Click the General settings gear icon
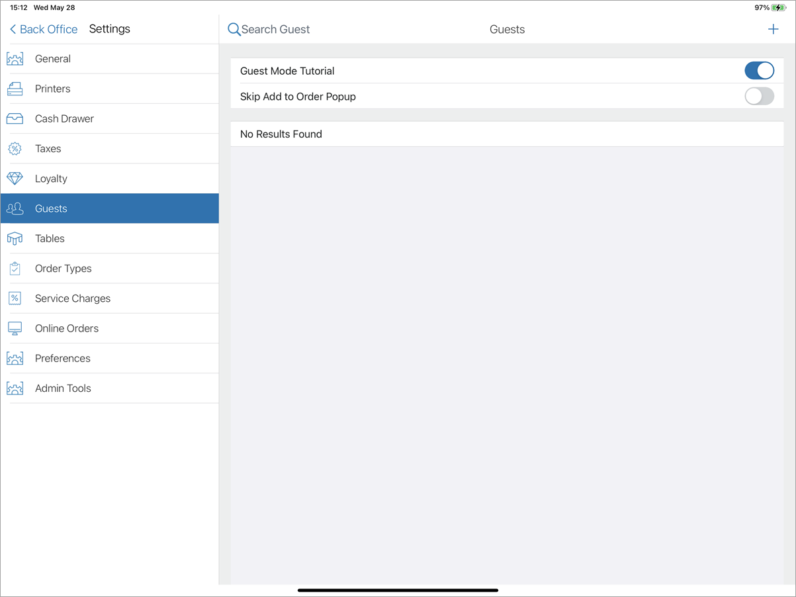 [x=15, y=59]
